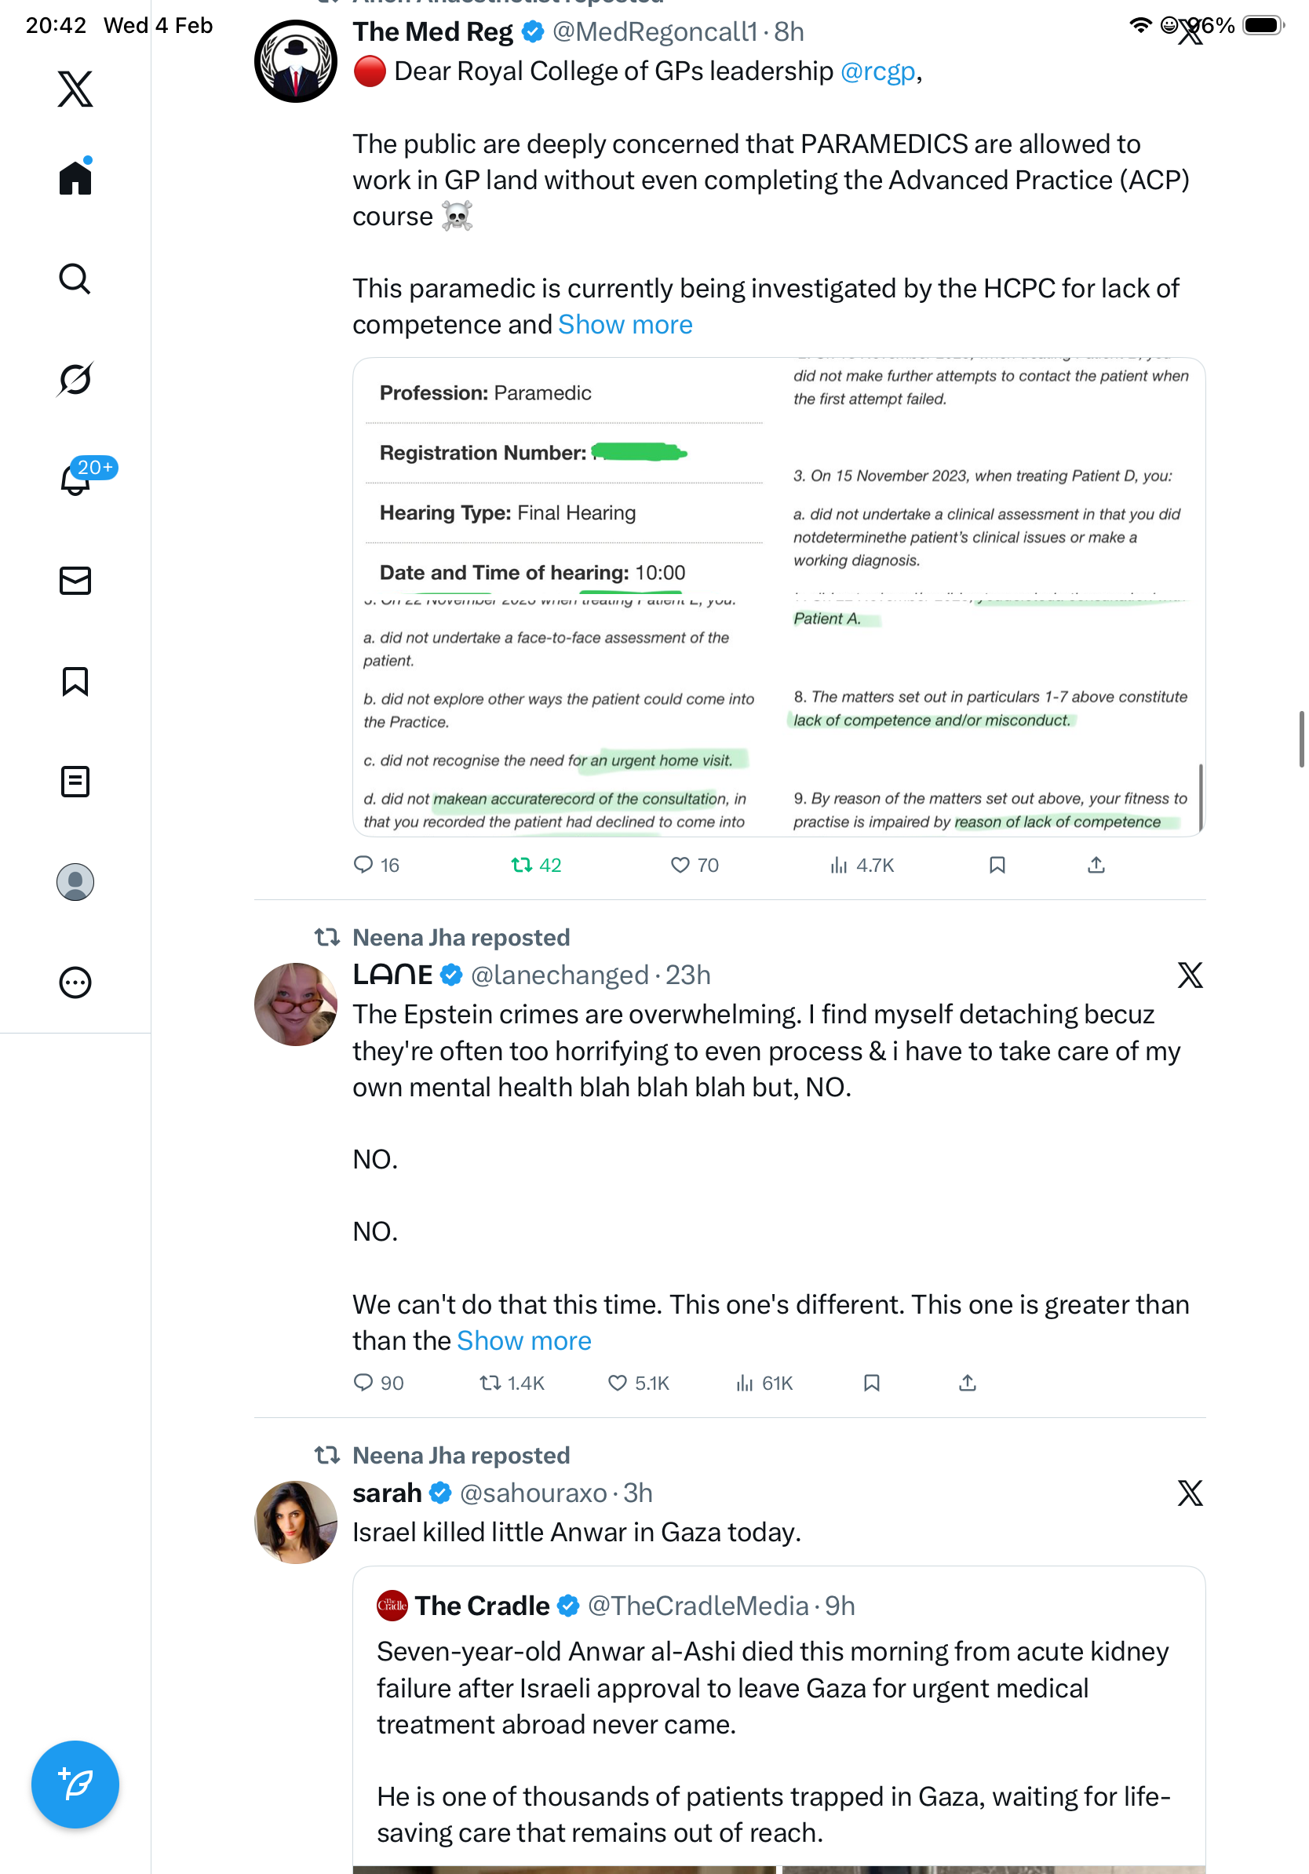Screen dimensions: 1309x1874
Task: Open the Home feed icon
Action: 75,178
